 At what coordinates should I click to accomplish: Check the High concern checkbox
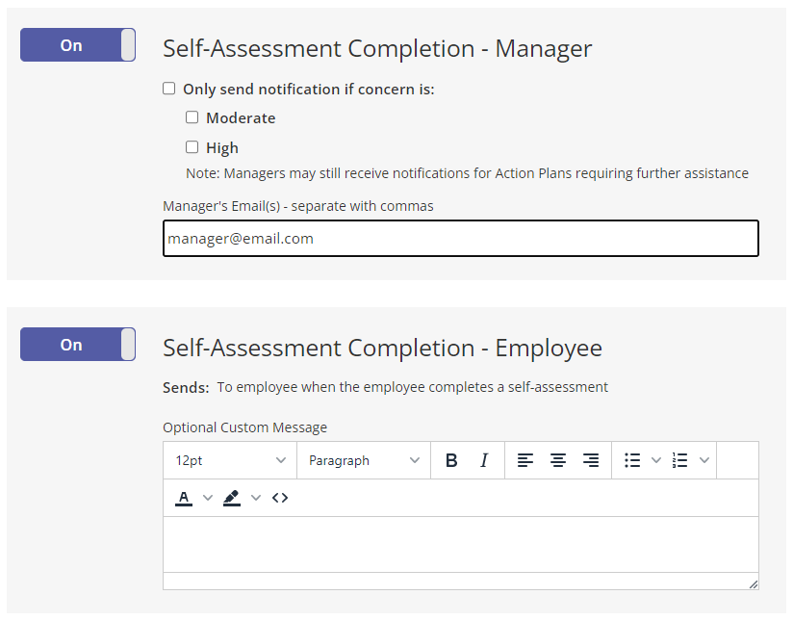pyautogui.click(x=192, y=146)
